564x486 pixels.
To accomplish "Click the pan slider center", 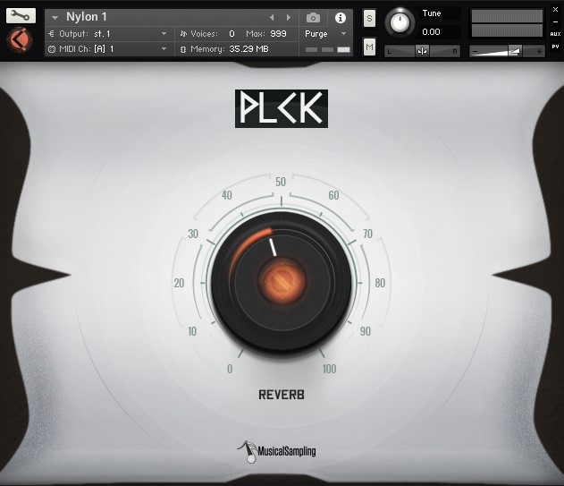I will (422, 51).
